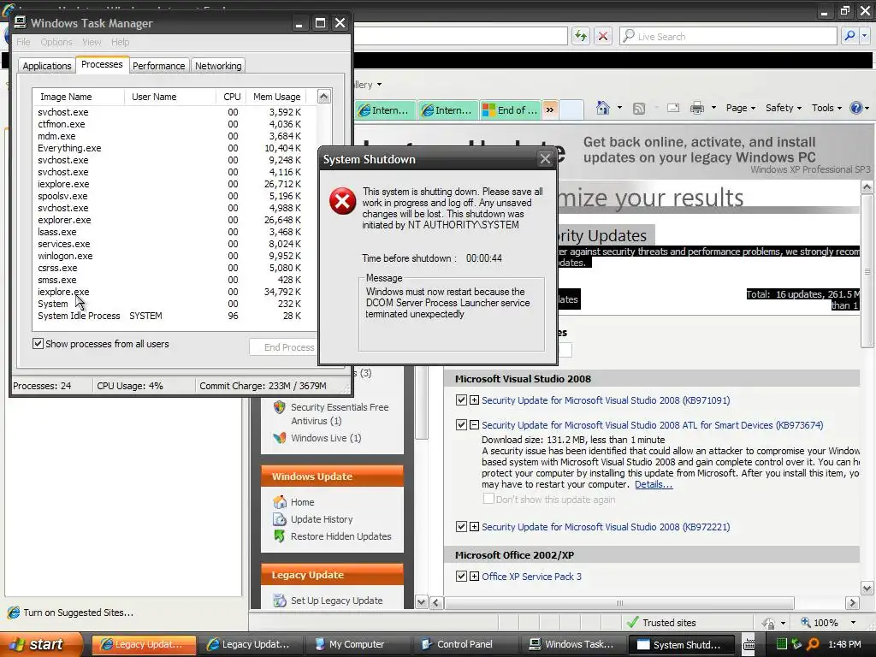This screenshot has width=876, height=657.
Task: Click the Live Search magnifier button
Action: point(849,36)
